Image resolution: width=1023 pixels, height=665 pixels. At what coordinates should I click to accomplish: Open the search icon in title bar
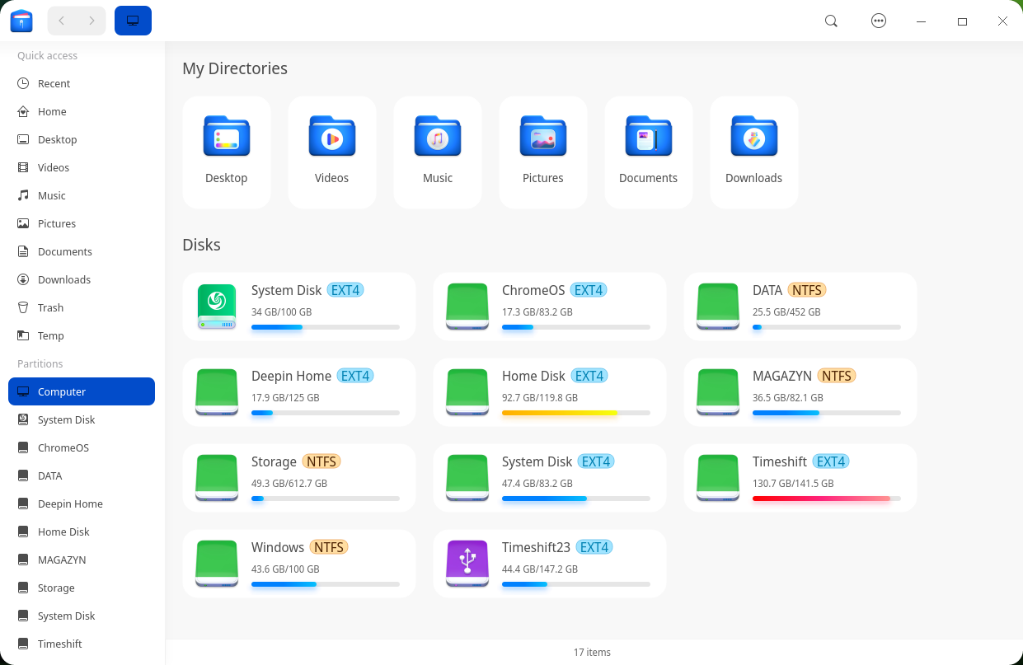pos(831,21)
